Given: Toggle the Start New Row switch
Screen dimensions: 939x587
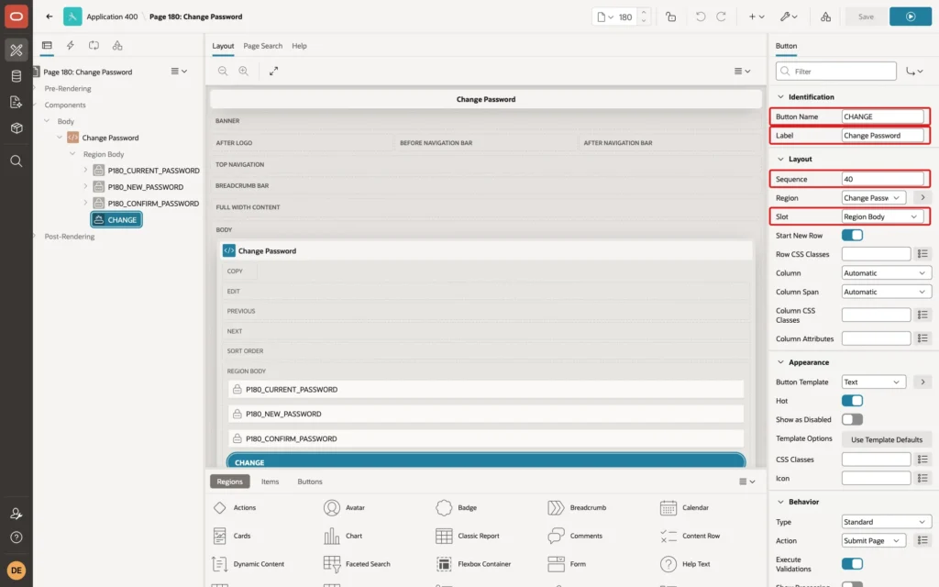Looking at the screenshot, I should (x=852, y=236).
